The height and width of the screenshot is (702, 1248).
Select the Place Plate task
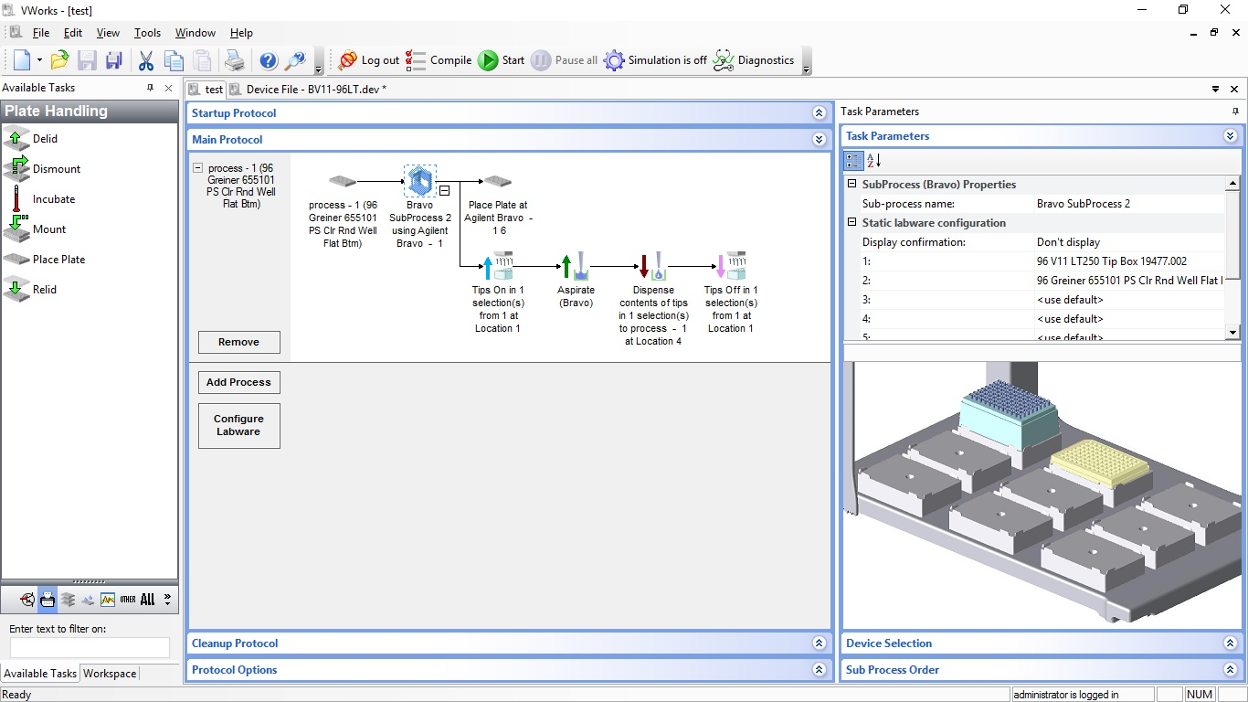tap(46, 260)
